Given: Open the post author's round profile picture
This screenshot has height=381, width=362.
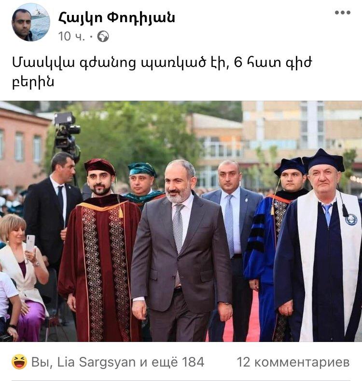Looking at the screenshot, I should point(31,22).
